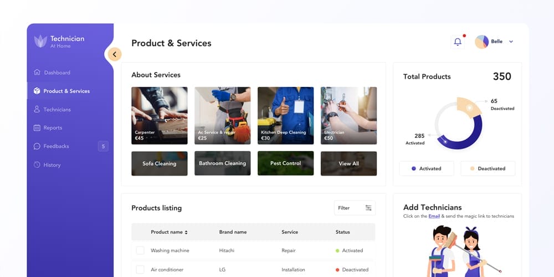
Task: Open the Filter dropdown
Action: (355, 208)
